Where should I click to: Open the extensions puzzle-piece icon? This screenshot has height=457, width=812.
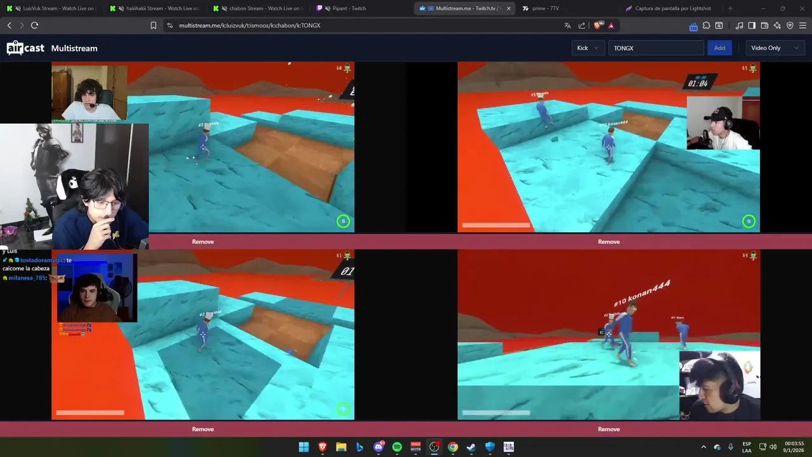point(706,25)
